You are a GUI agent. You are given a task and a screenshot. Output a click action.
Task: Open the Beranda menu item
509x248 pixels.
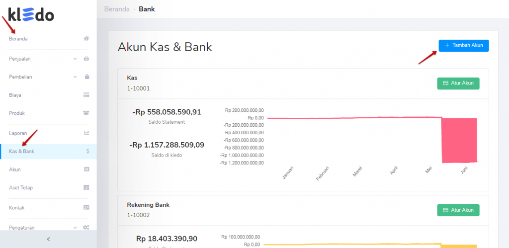pyautogui.click(x=18, y=39)
